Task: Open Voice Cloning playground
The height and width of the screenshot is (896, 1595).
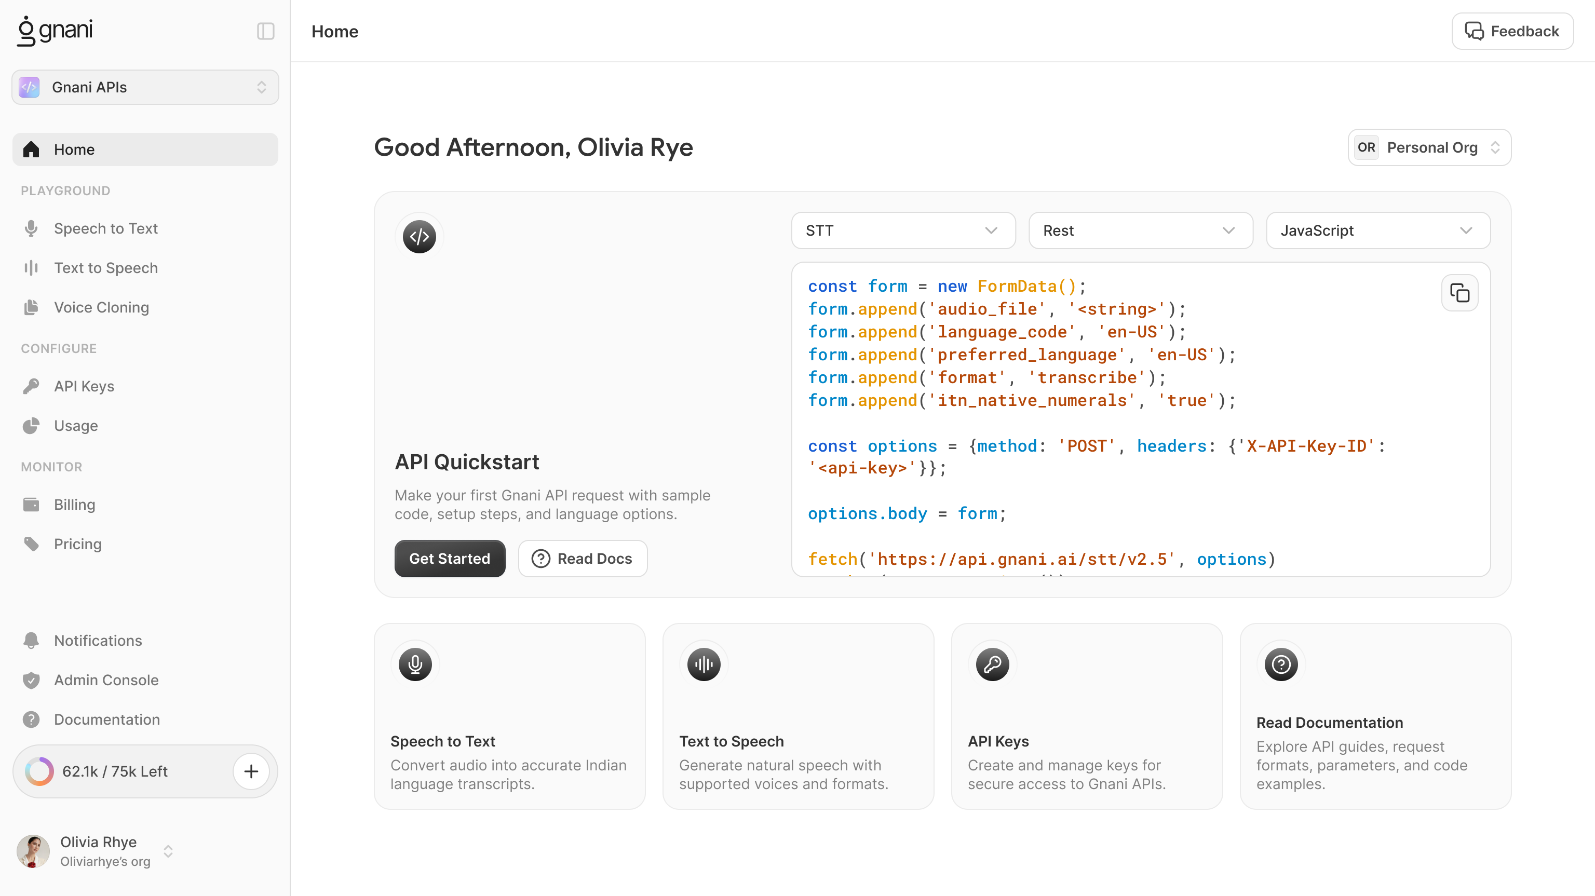Action: tap(145, 307)
